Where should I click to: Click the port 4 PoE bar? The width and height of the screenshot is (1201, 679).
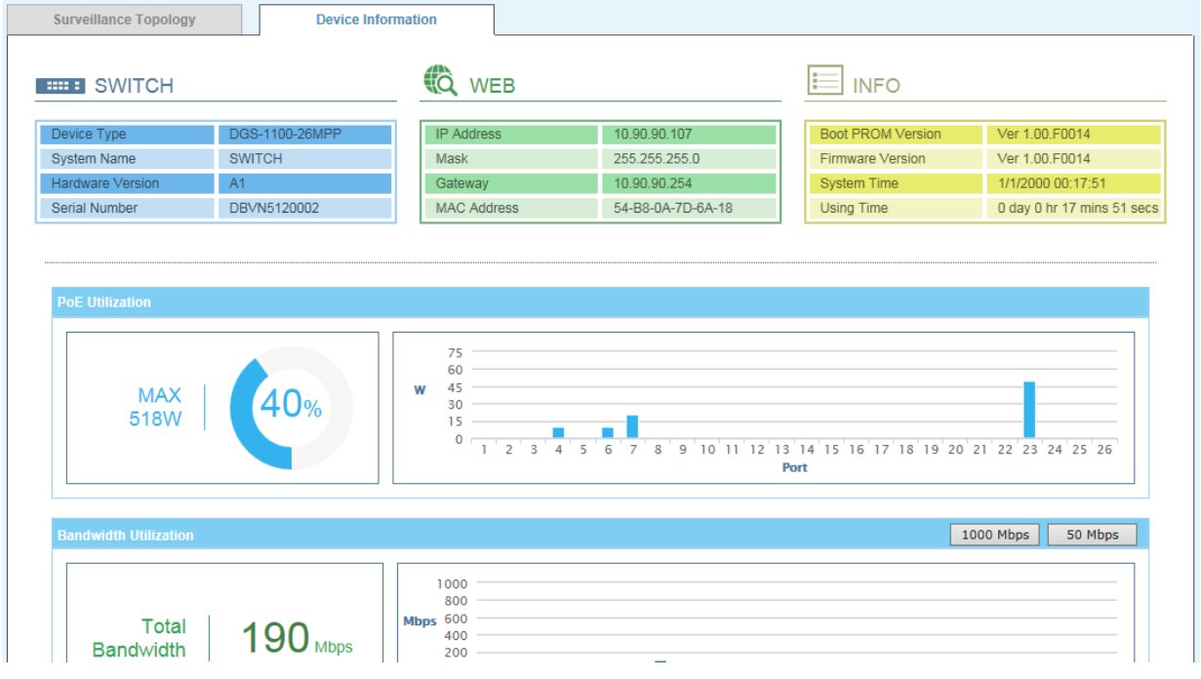tap(558, 433)
